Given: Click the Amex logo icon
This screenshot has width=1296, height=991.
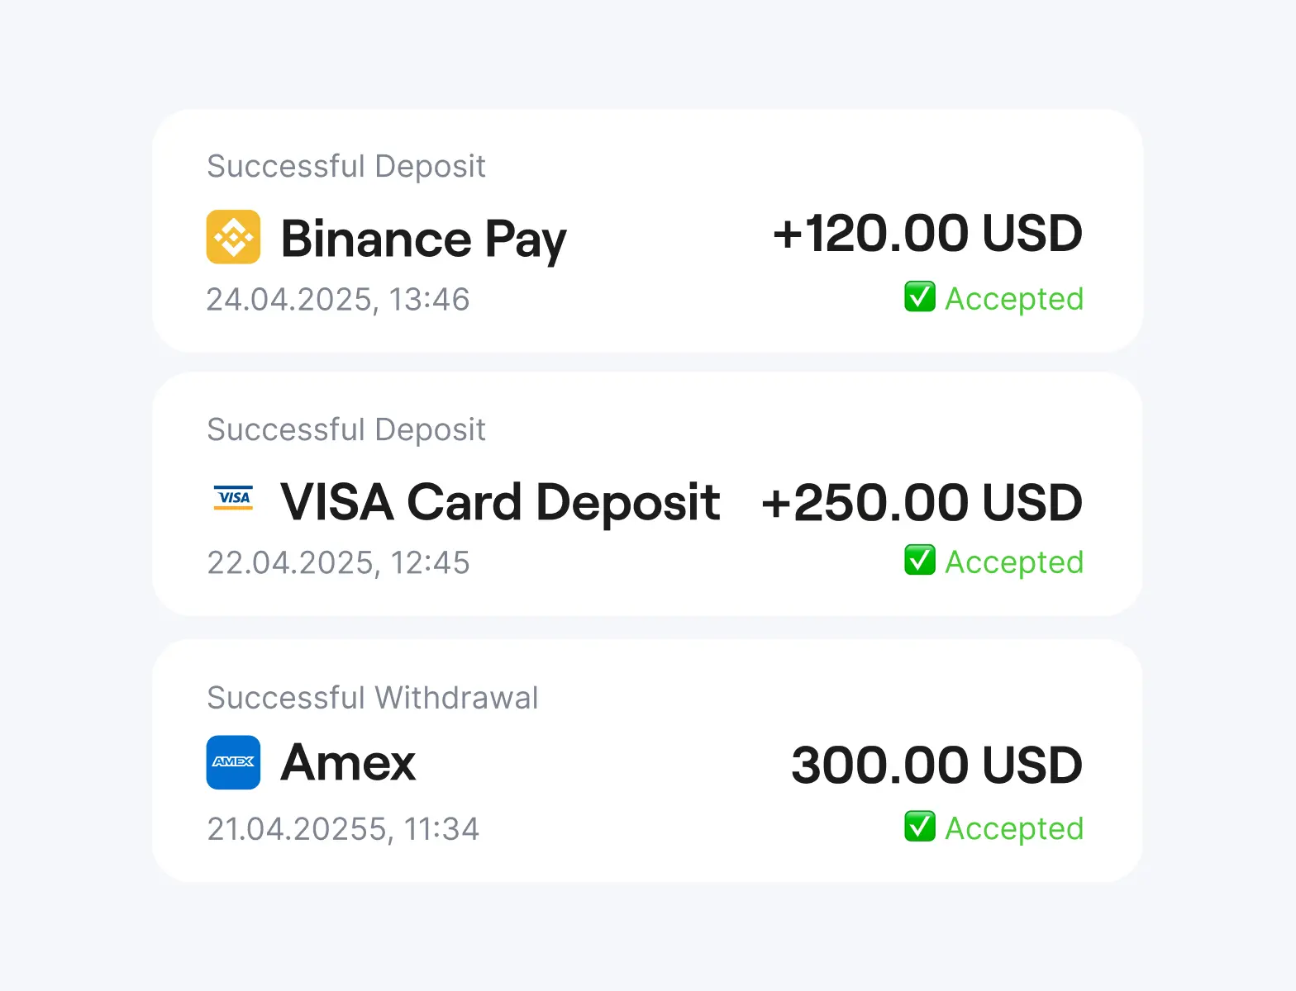Looking at the screenshot, I should coord(233,762).
